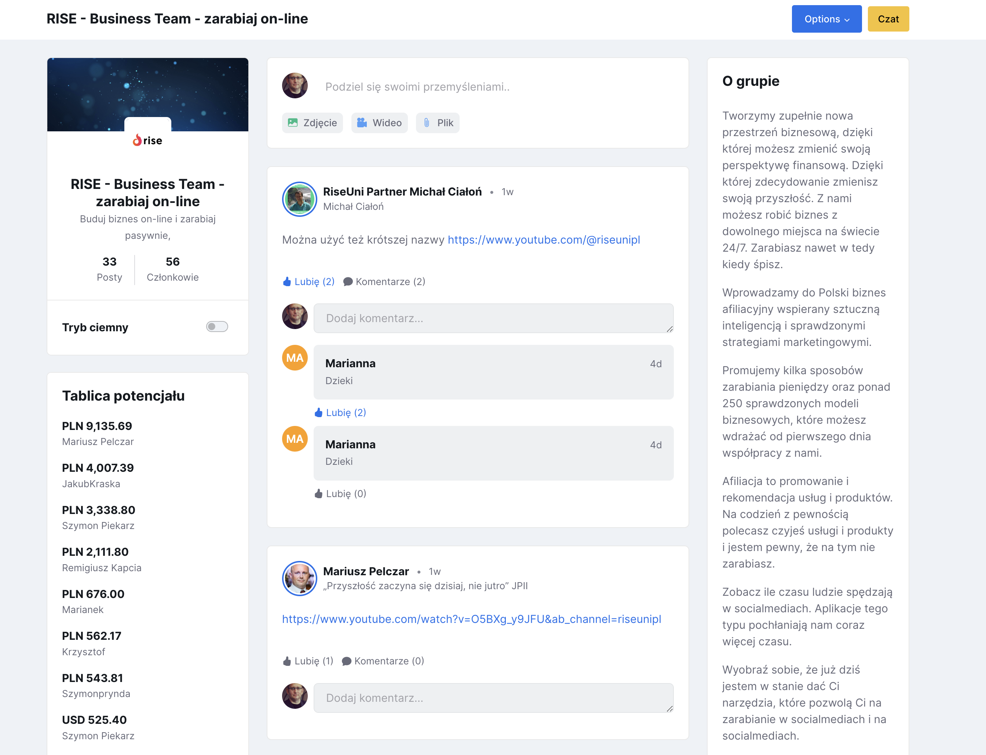Click the comment field under Mariusz's post
This screenshot has height=755, width=986.
click(493, 698)
